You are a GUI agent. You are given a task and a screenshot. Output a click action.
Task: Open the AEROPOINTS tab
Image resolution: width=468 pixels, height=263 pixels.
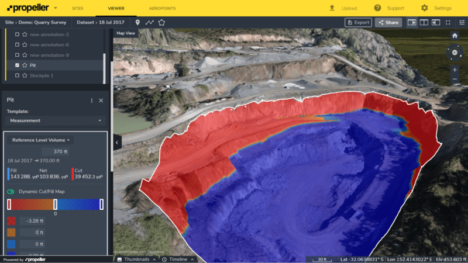163,8
